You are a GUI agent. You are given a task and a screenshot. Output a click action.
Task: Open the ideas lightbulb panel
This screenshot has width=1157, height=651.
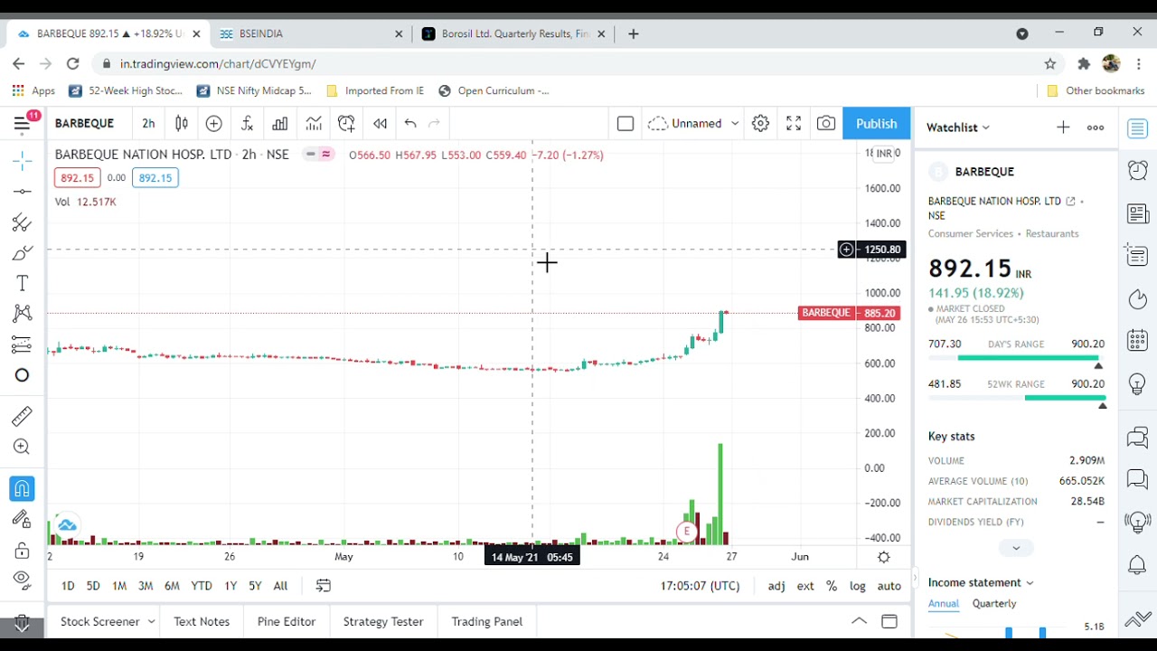(1137, 384)
